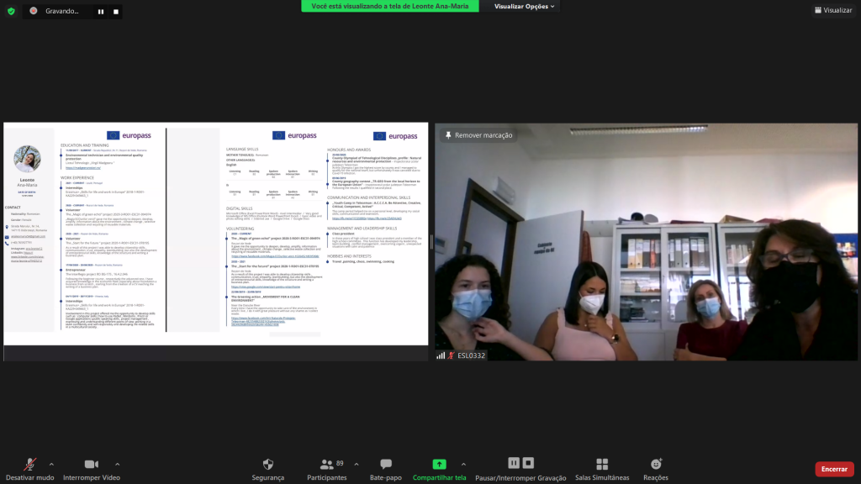Stop recording using the top square button
This screenshot has width=861, height=484.
(x=114, y=12)
